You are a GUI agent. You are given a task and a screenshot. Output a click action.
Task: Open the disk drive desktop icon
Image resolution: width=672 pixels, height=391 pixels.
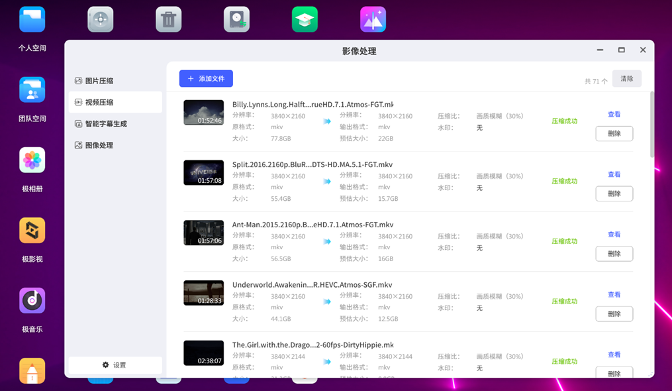[236, 19]
